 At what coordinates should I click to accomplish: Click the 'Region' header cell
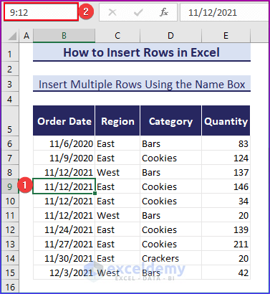(117, 120)
